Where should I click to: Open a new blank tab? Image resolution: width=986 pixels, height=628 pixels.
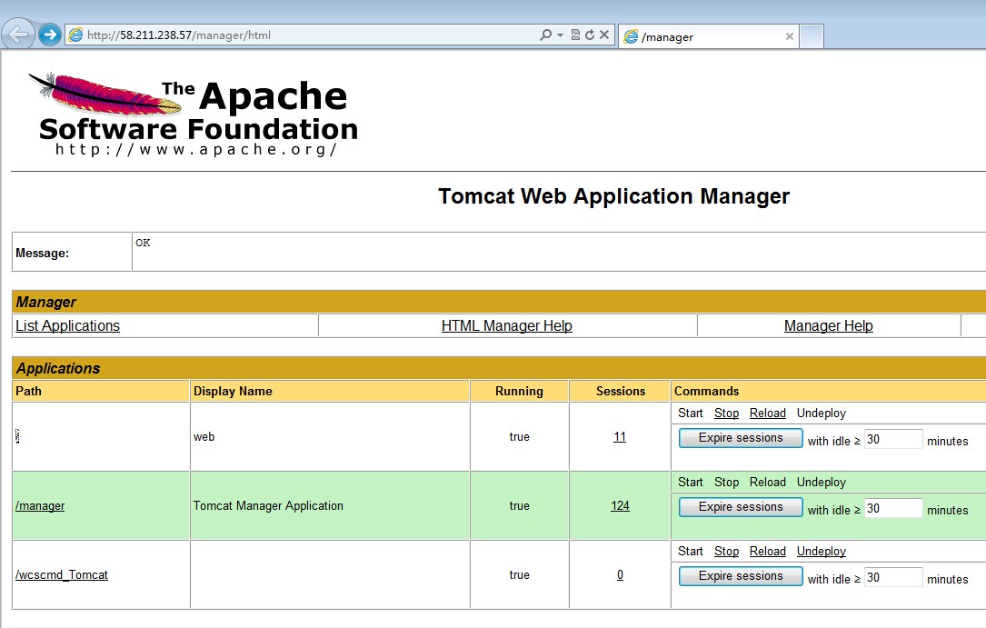pyautogui.click(x=812, y=37)
